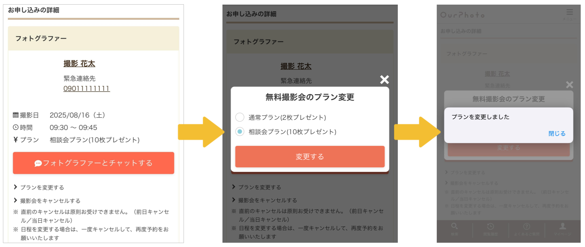Expand 撮影会をキャンセルする in the left screen
The image size is (585, 247).
click(50, 201)
